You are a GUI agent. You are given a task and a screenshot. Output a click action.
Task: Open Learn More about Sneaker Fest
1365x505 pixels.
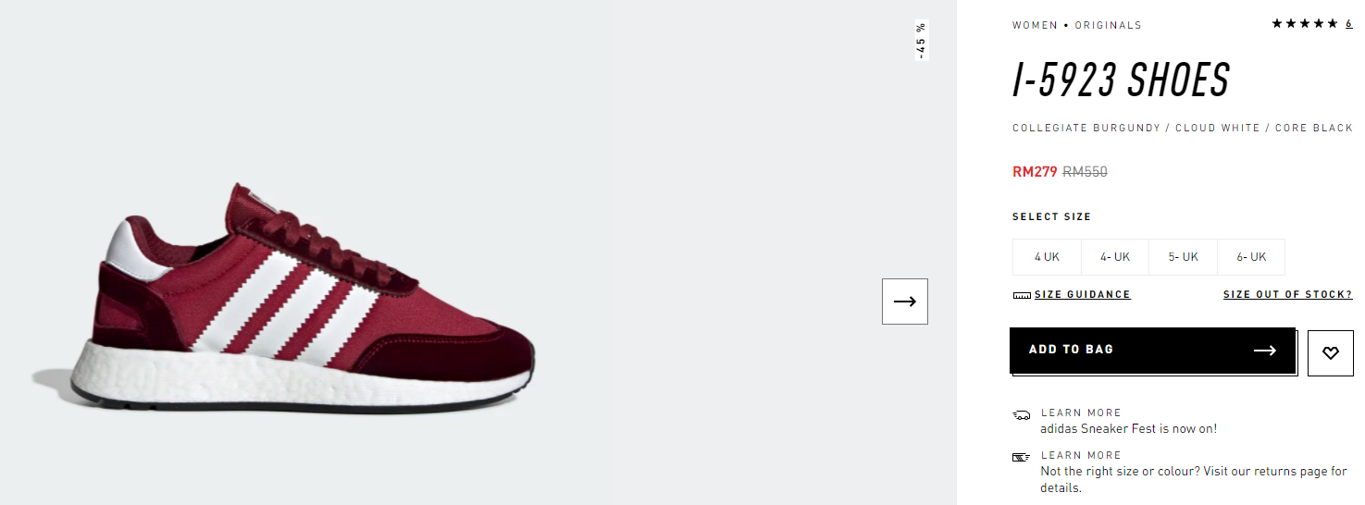(1081, 413)
